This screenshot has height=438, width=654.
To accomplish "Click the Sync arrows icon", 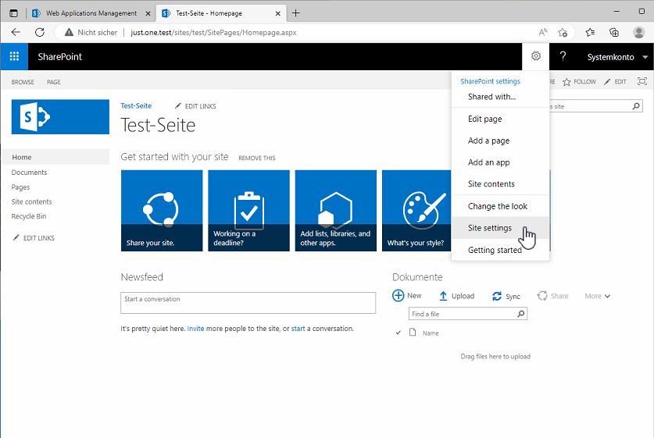I will point(497,296).
